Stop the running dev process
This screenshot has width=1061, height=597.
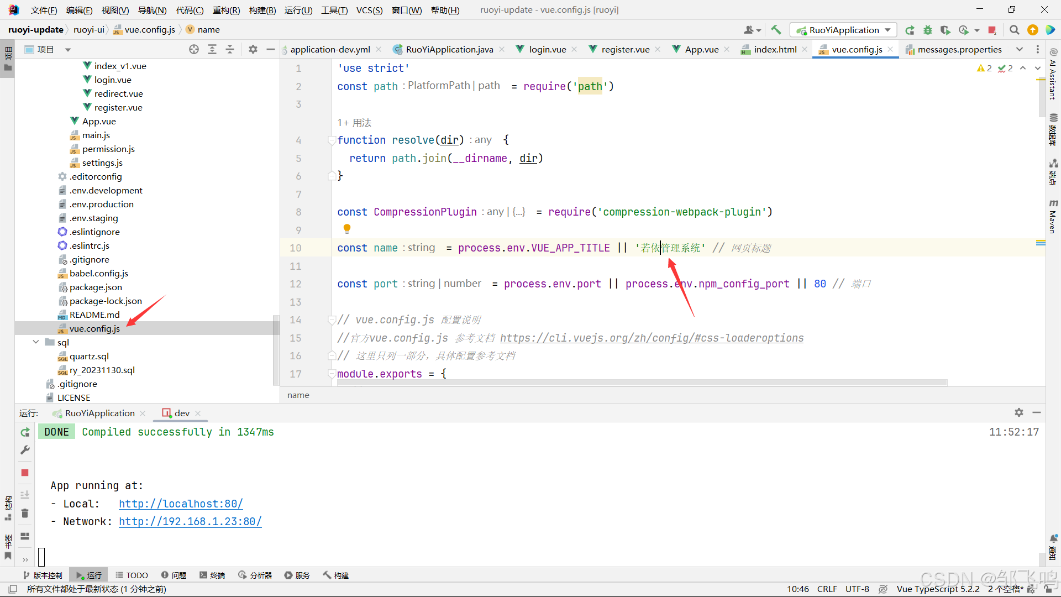25,473
